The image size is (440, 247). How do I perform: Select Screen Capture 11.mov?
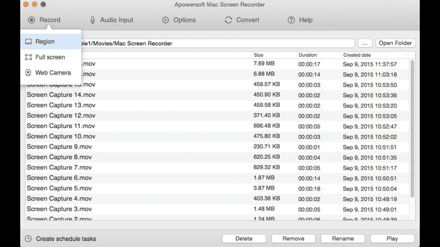coord(61,126)
